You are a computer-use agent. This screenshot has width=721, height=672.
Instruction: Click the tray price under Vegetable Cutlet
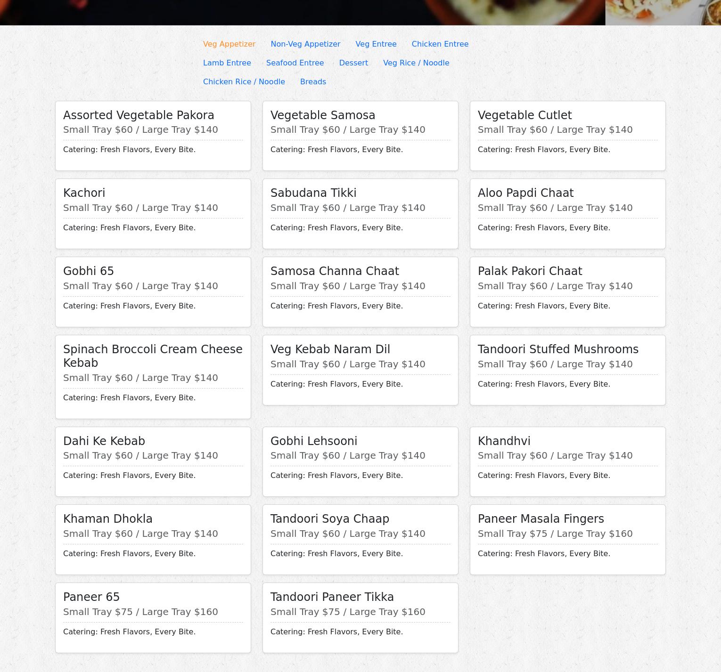coord(555,130)
